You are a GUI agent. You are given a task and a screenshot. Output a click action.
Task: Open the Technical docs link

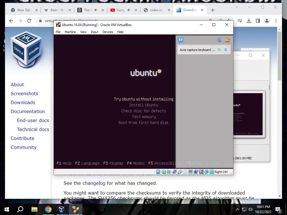[33, 129]
